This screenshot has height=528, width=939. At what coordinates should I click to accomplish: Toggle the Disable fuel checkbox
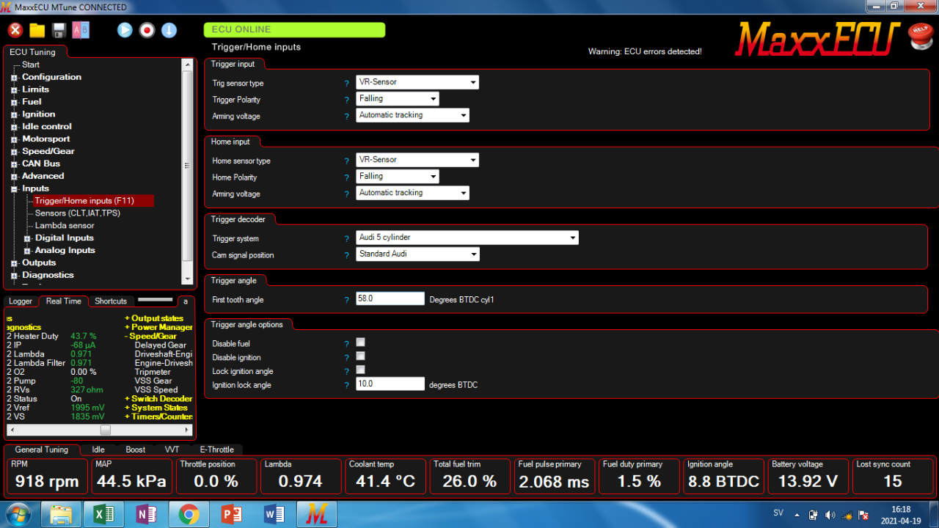point(360,342)
